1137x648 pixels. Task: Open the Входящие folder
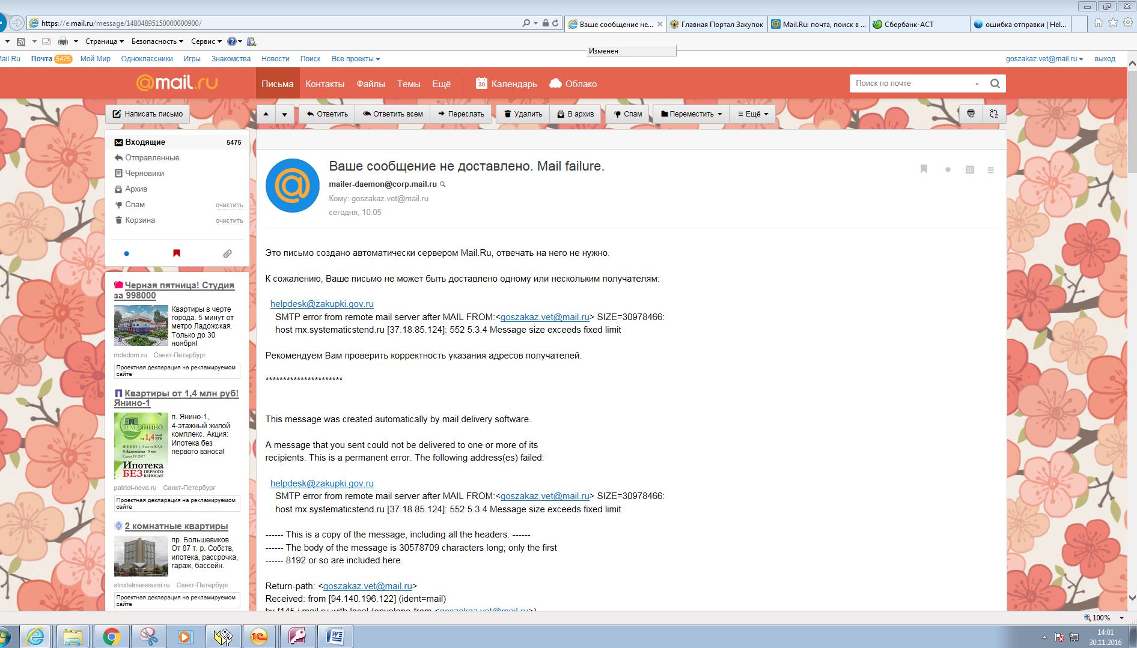pos(177,142)
